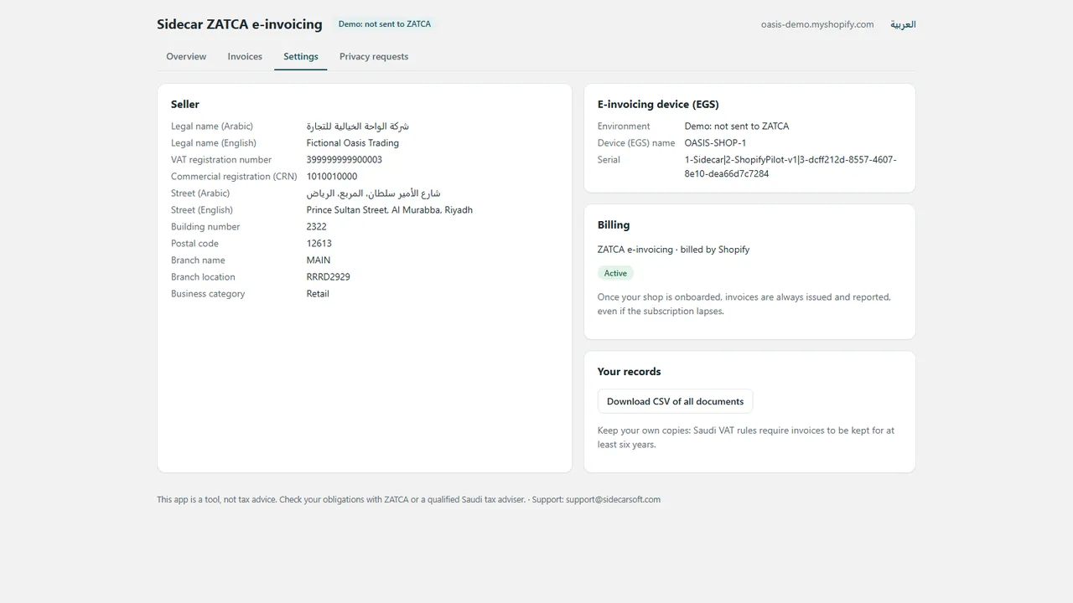The width and height of the screenshot is (1073, 603).
Task: Click the Serial label in EGS card
Action: click(609, 160)
